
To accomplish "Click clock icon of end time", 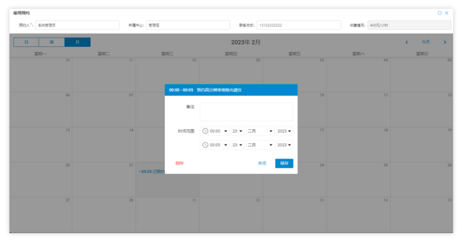I will click(x=205, y=145).
